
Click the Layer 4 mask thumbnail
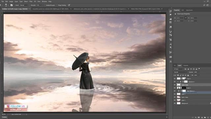pyautogui.click(x=184, y=79)
